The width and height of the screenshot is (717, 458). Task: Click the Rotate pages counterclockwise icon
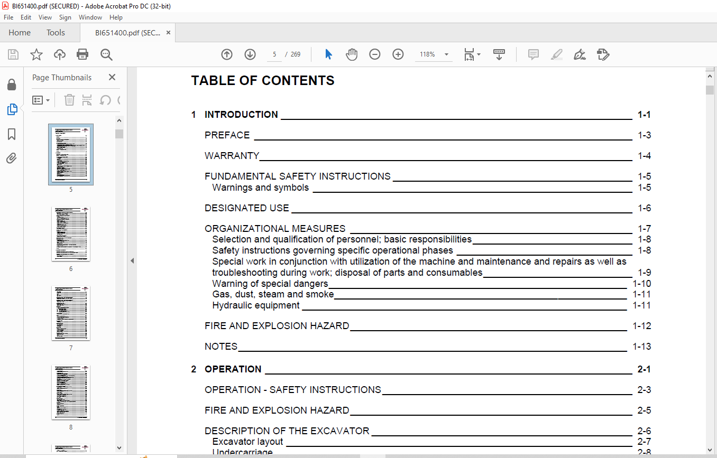(105, 100)
